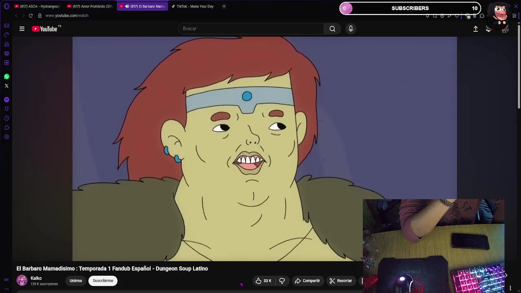
Task: Open GX Corner gamepad sidebar icon
Action: tap(7, 26)
